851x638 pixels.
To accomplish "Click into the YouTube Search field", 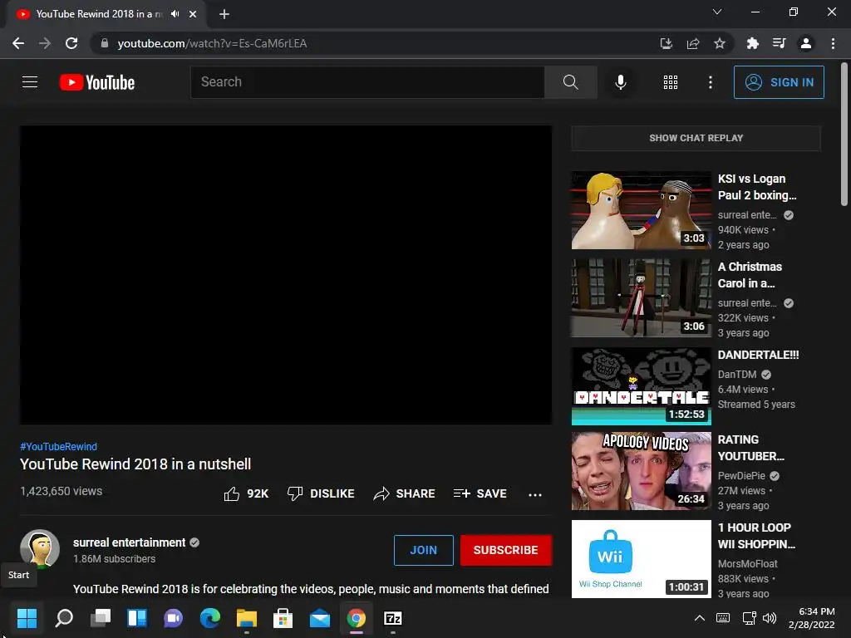I will click(367, 82).
